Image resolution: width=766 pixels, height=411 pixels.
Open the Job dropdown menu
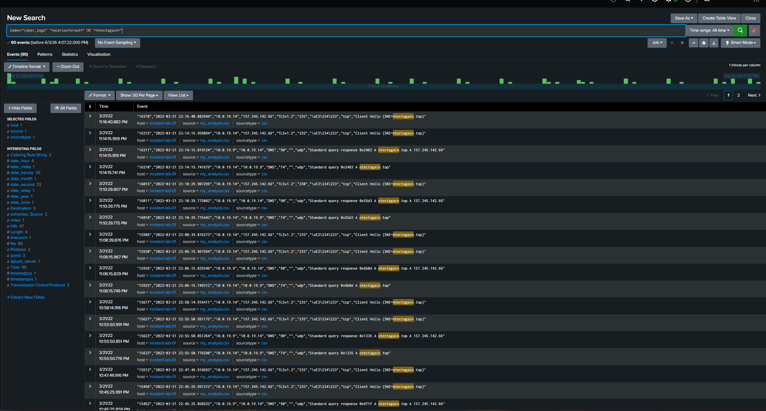tap(657, 43)
